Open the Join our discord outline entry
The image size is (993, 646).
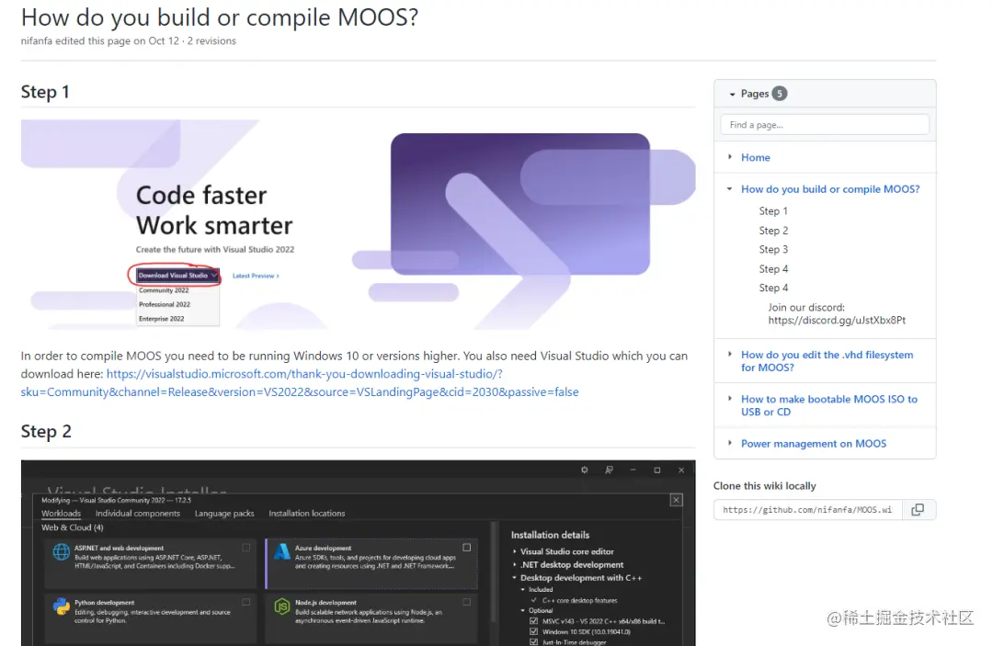click(837, 314)
